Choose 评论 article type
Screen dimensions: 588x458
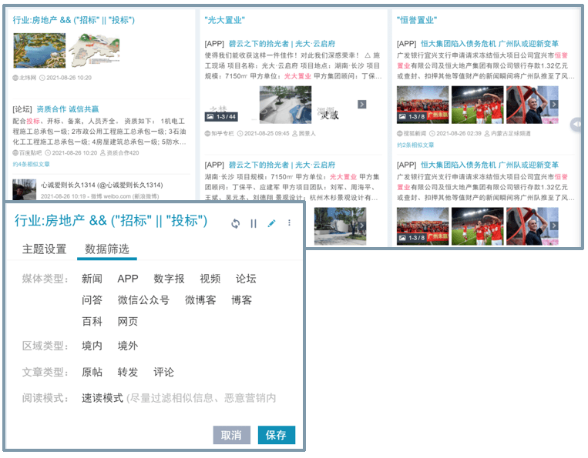point(163,372)
